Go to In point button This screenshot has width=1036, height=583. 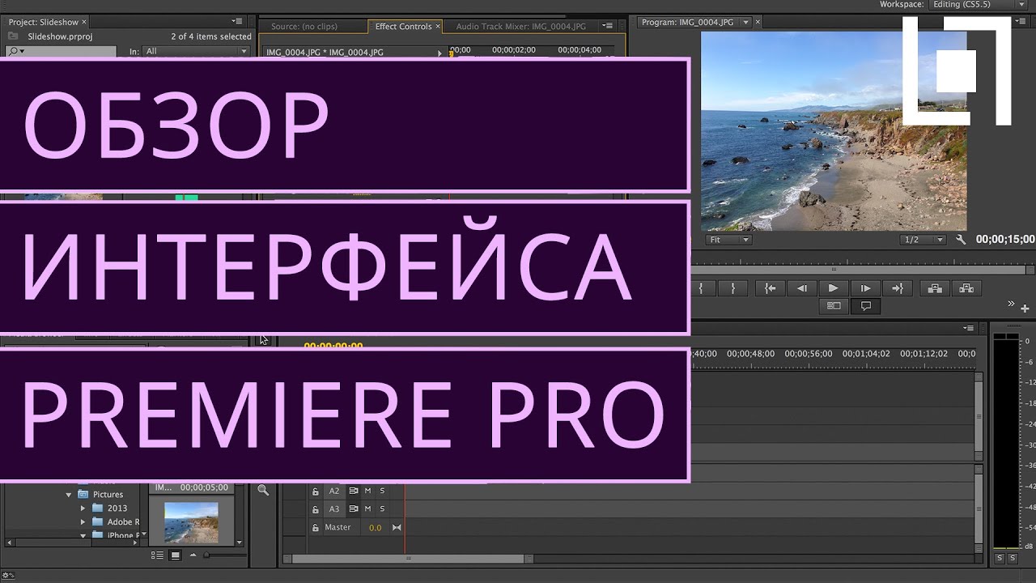(x=771, y=288)
